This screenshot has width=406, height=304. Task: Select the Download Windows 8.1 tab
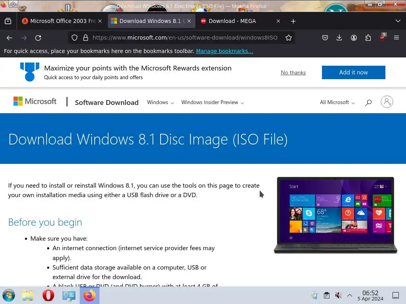point(151,21)
